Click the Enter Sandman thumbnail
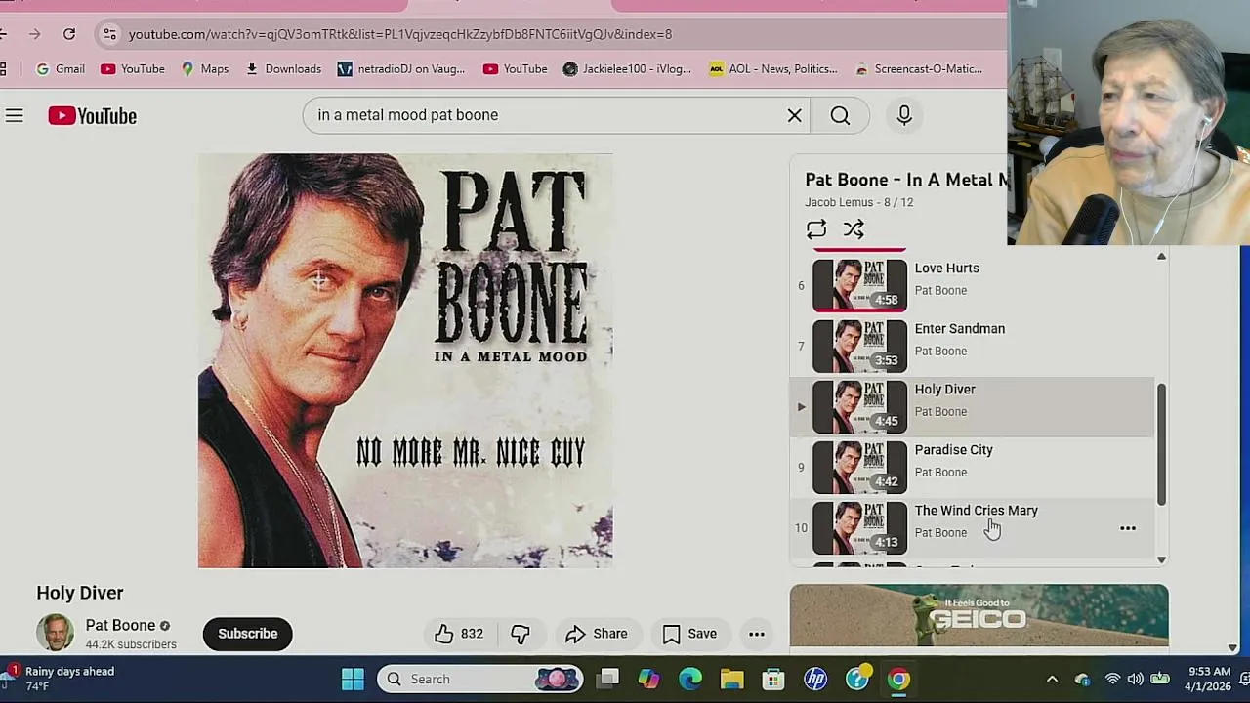Viewport: 1250px width, 703px height. coord(859,345)
